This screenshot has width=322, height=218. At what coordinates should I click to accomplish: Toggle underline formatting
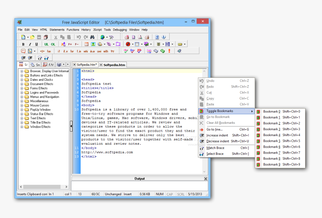(36, 44)
